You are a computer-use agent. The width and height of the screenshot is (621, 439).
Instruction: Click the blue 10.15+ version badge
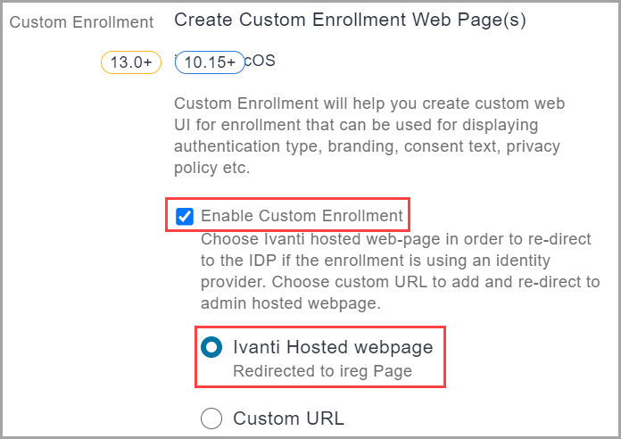[x=210, y=62]
